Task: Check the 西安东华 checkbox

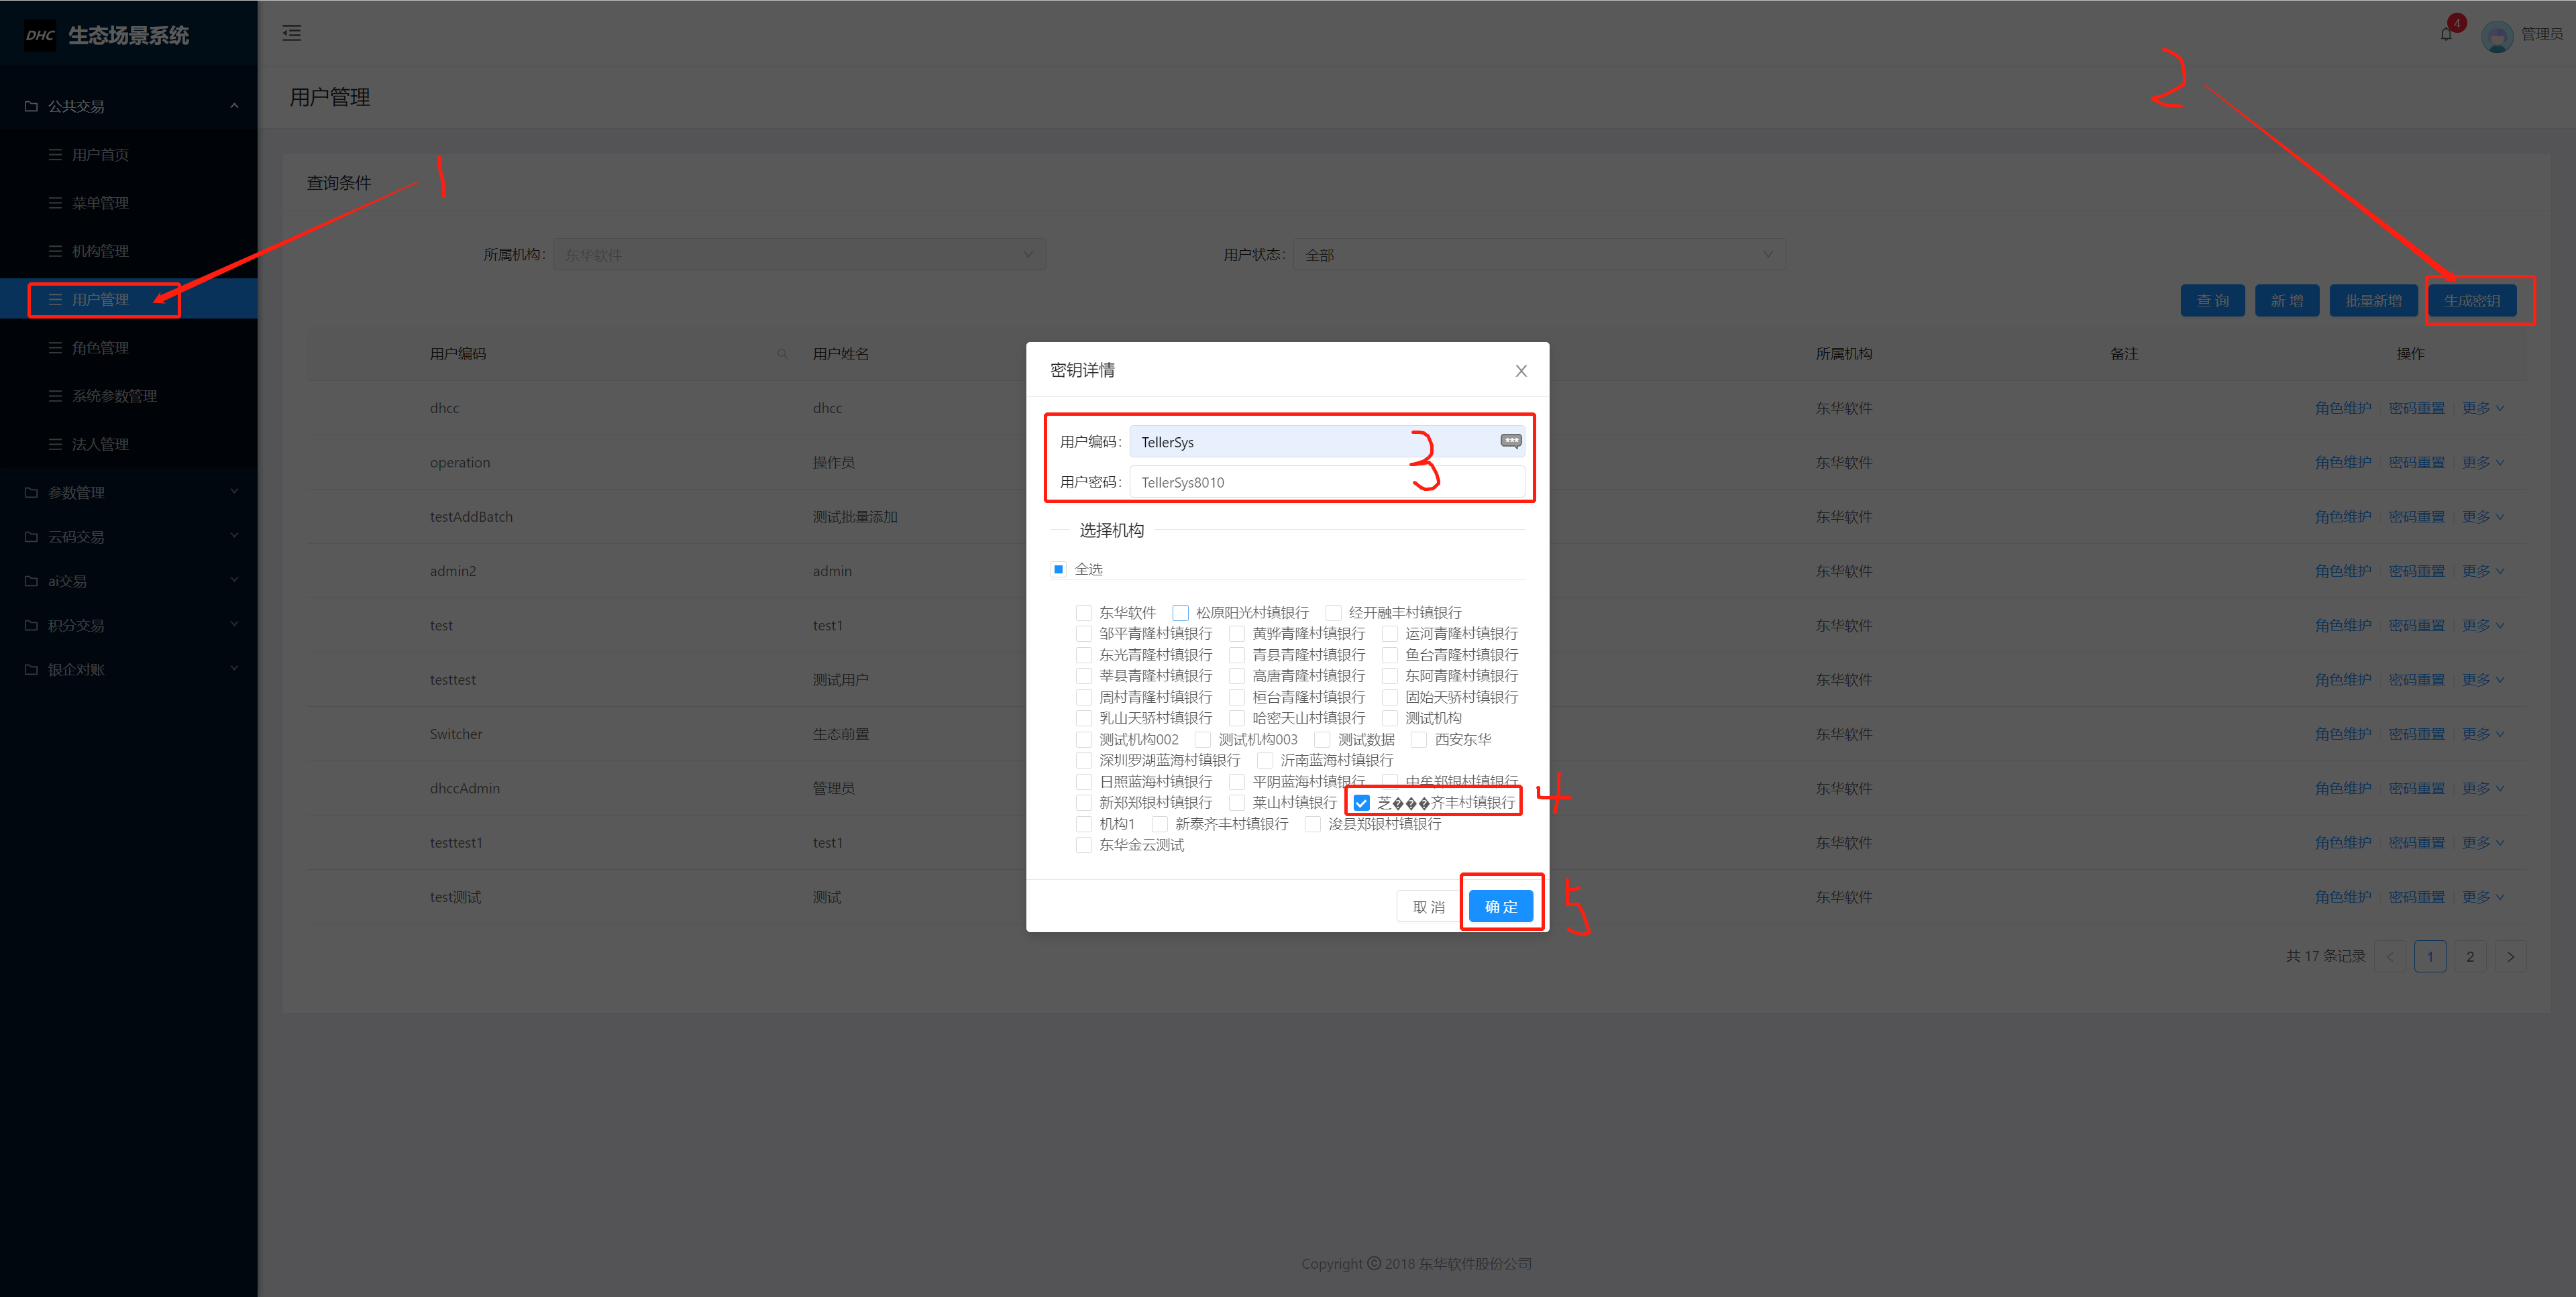Action: pos(1419,740)
